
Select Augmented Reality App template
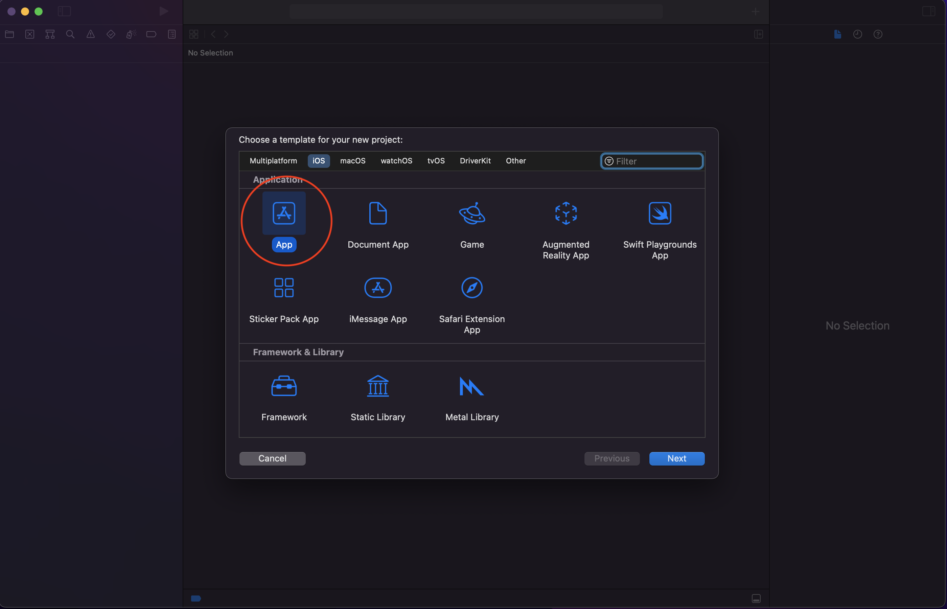click(x=565, y=213)
